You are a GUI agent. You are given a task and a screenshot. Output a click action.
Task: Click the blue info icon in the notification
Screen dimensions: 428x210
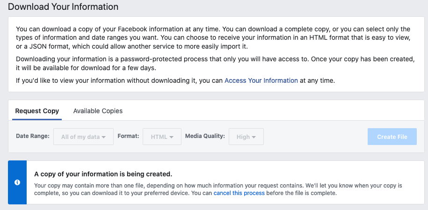pyautogui.click(x=17, y=182)
